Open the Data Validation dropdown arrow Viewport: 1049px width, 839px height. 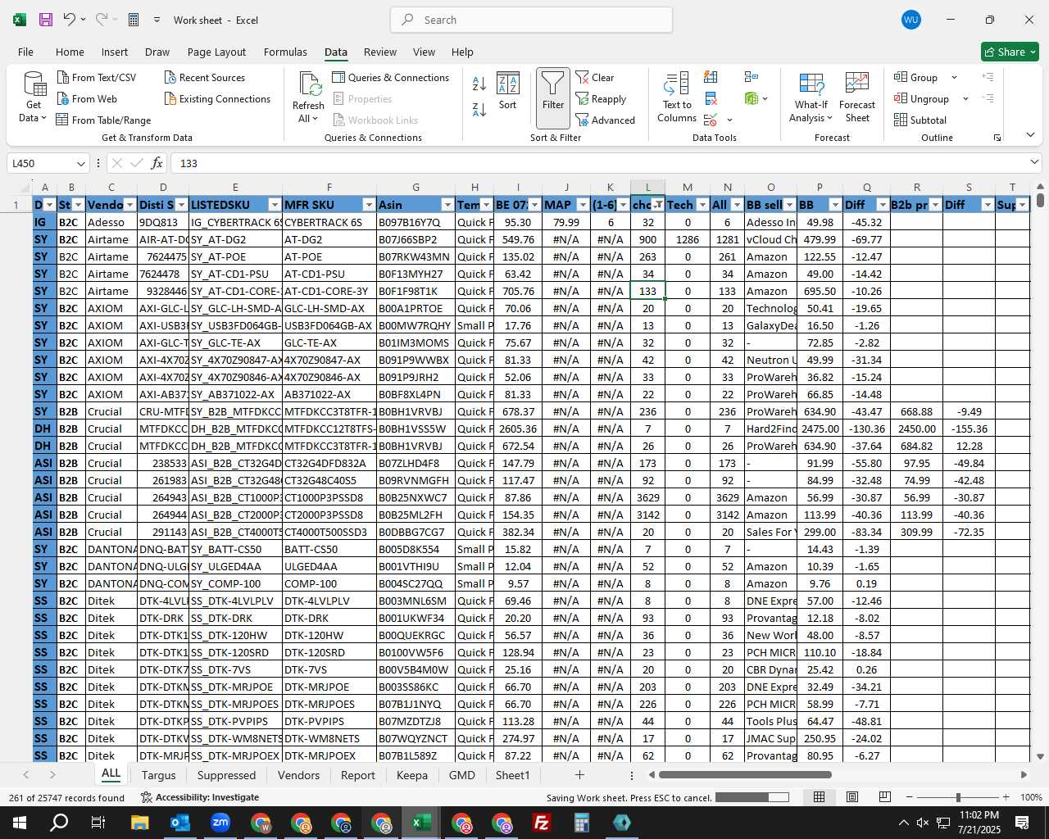(729, 120)
